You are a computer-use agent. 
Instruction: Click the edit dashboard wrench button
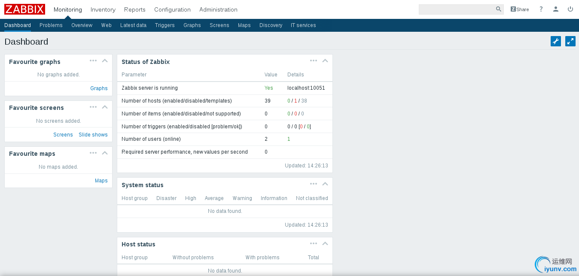556,41
